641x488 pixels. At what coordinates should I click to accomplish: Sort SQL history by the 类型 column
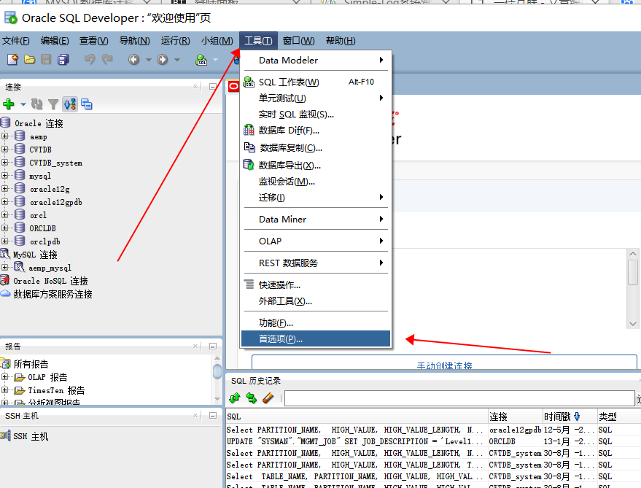click(x=619, y=417)
